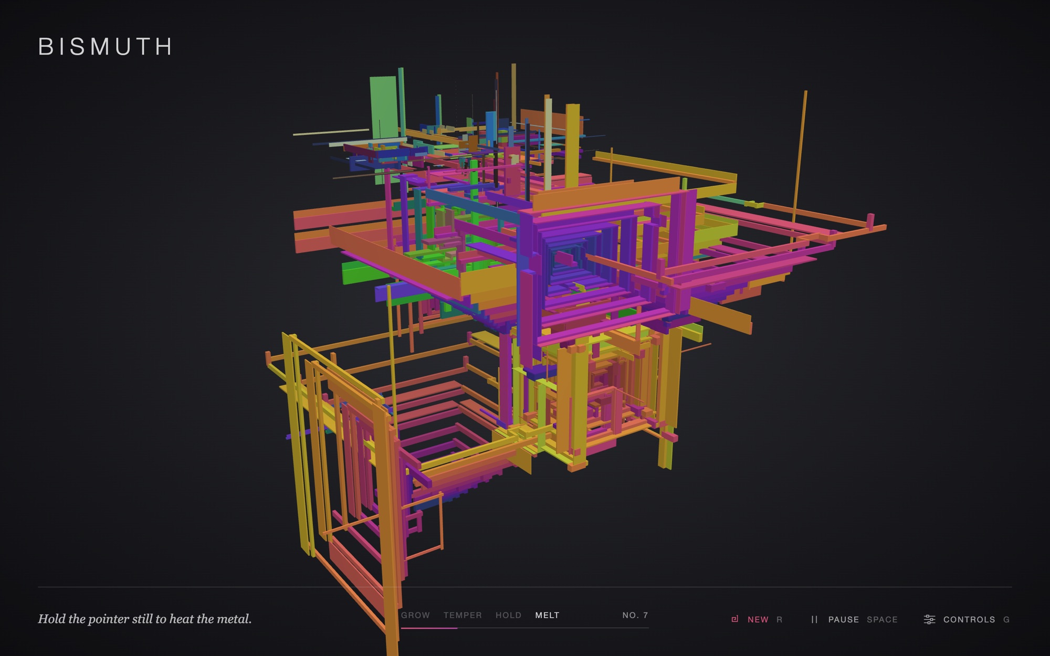Click the pink phase progress bar
Image resolution: width=1050 pixels, height=656 pixels.
tap(429, 628)
